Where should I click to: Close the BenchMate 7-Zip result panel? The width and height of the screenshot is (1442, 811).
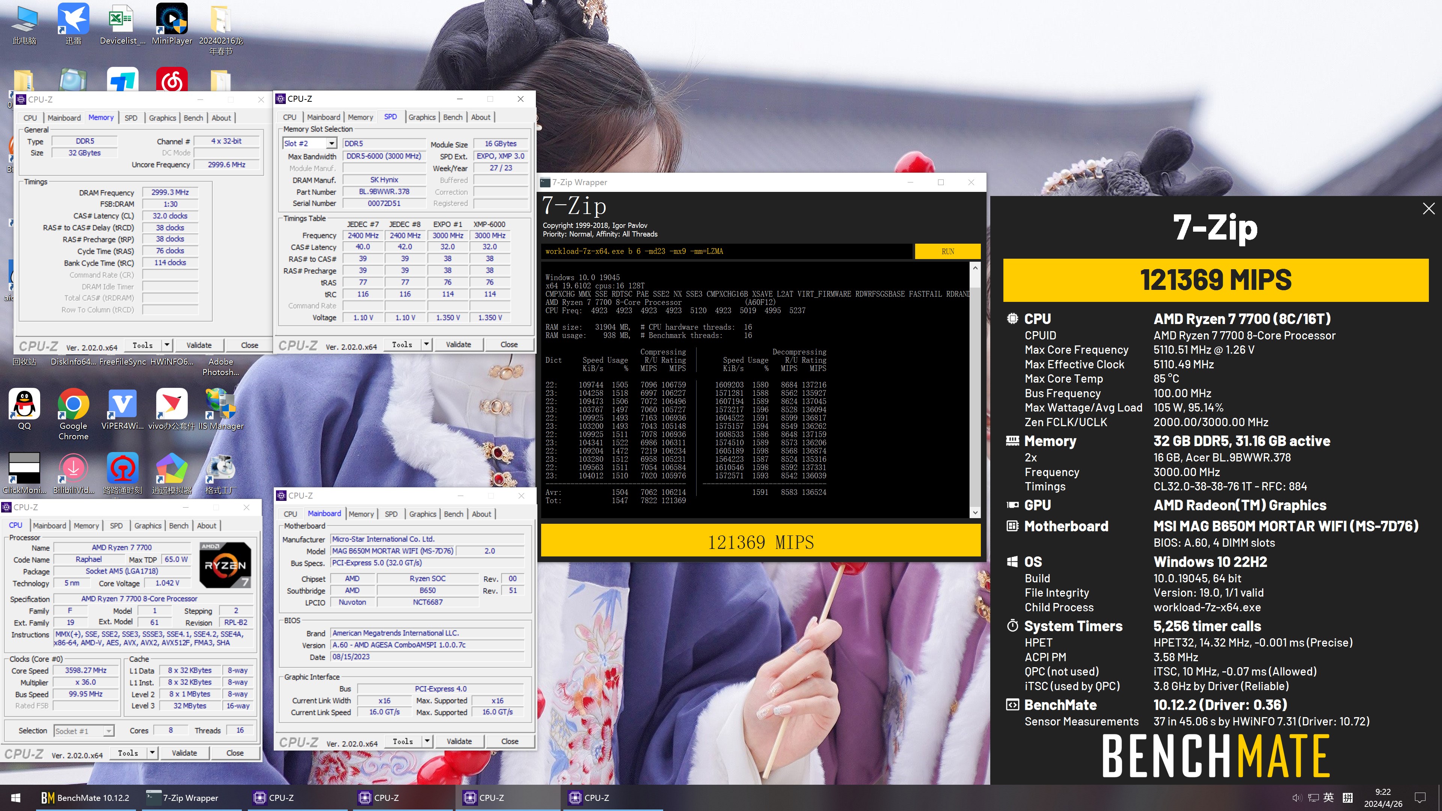(1428, 209)
